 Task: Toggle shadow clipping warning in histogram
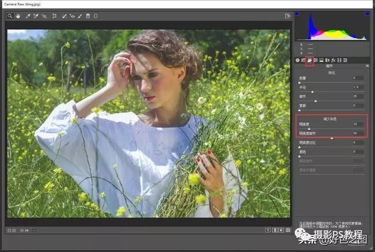[297, 13]
